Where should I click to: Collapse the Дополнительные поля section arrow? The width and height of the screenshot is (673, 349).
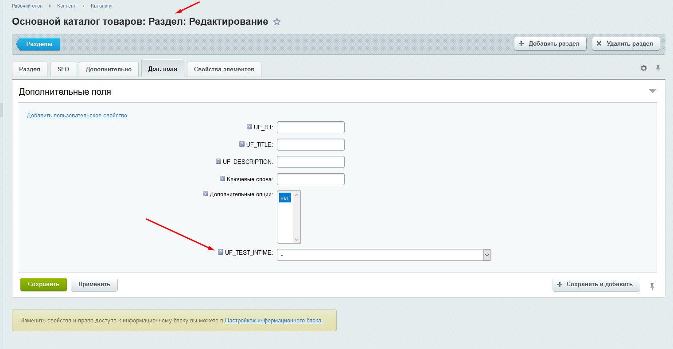pyautogui.click(x=652, y=91)
